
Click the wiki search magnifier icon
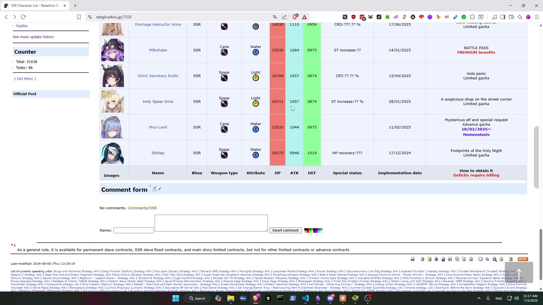tap(495, 259)
